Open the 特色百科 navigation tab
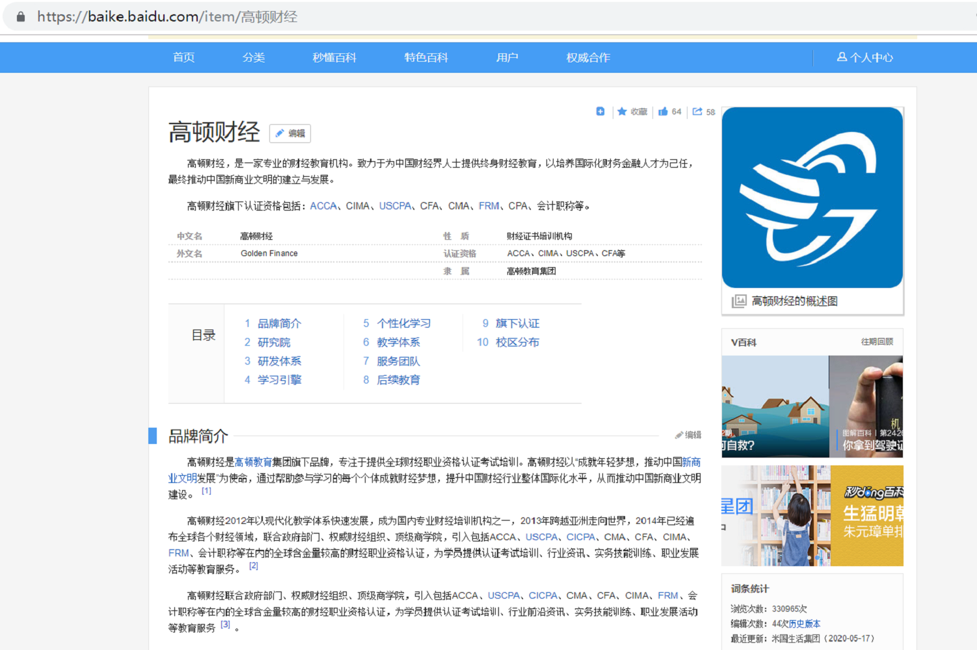This screenshot has height=650, width=977. pos(426,57)
